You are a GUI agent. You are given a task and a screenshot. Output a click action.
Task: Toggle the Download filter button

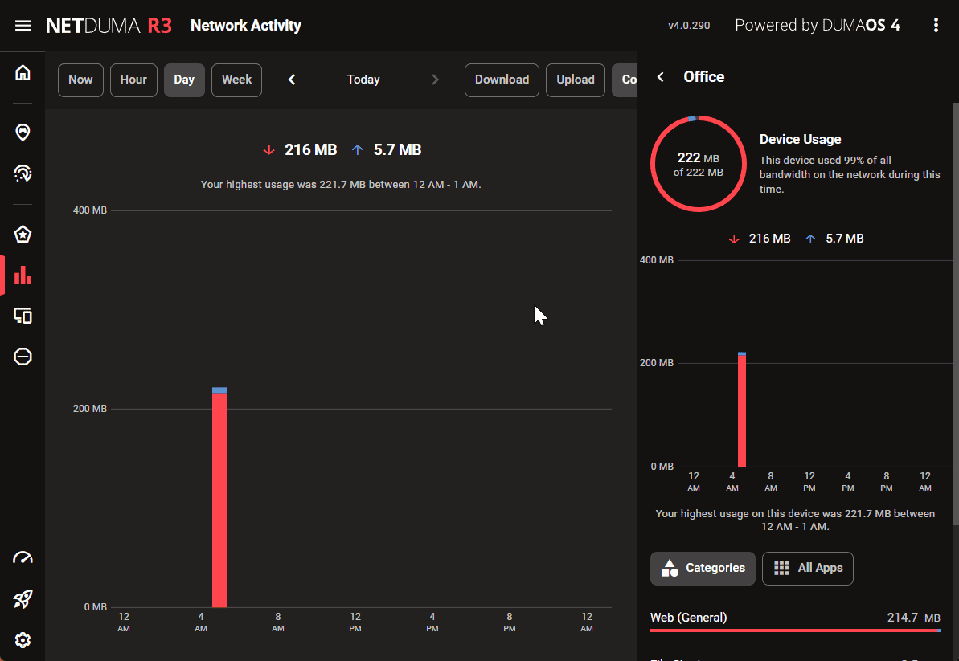tap(502, 80)
